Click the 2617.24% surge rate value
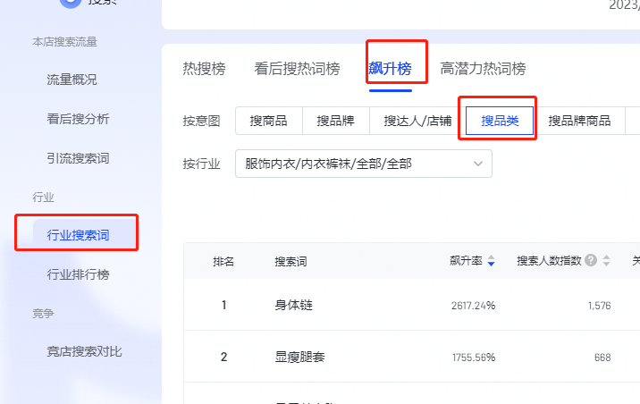The image size is (640, 404). click(x=473, y=306)
